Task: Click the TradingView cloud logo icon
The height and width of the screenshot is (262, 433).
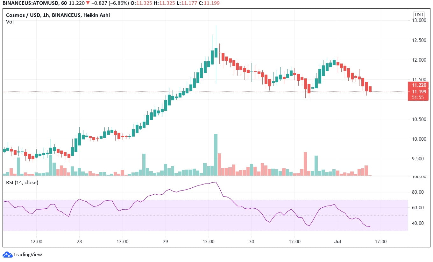Action: click(7, 254)
